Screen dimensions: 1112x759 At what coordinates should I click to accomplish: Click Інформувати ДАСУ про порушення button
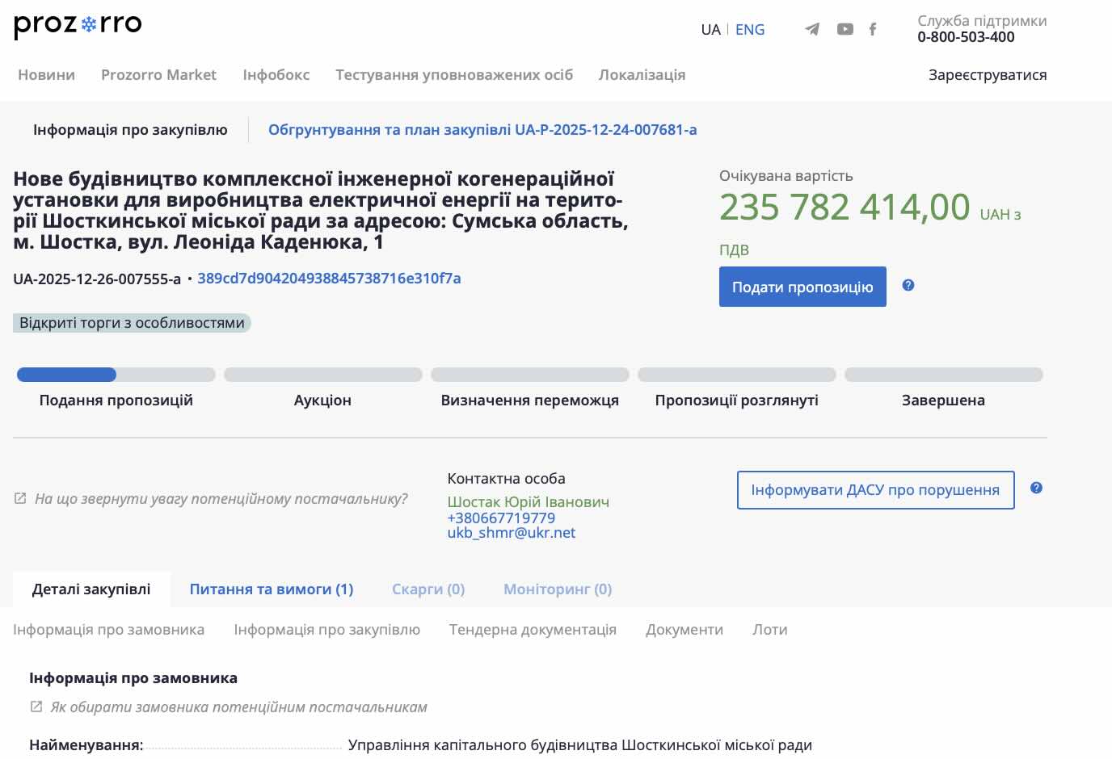click(875, 490)
